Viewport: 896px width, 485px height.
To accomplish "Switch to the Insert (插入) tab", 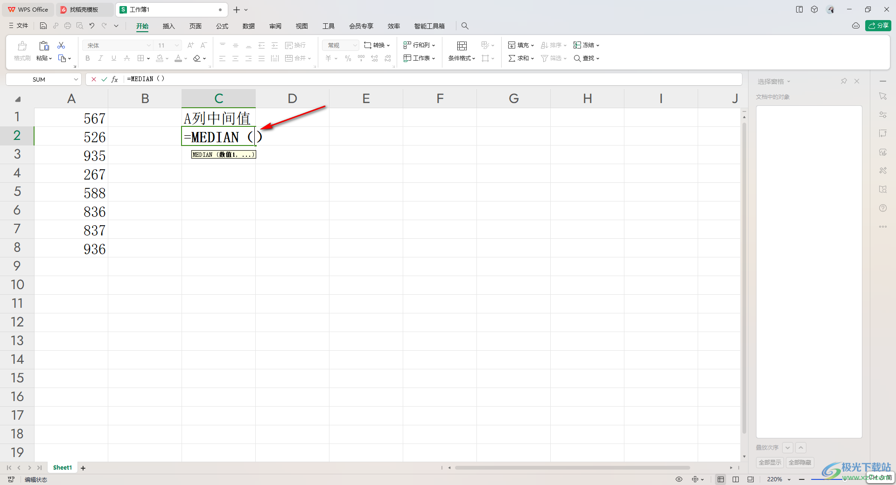I will pyautogui.click(x=168, y=26).
